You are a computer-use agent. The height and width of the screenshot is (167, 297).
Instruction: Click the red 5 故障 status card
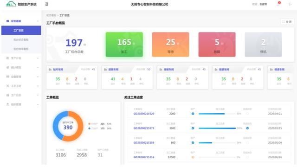pos(217,45)
